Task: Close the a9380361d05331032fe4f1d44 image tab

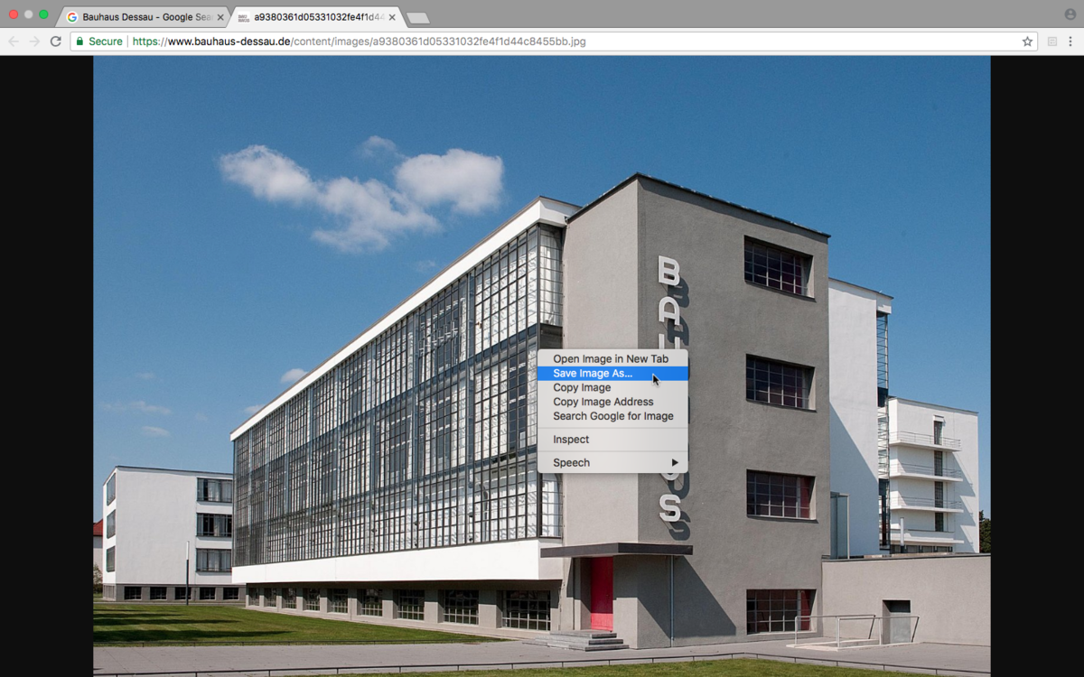Action: (392, 17)
